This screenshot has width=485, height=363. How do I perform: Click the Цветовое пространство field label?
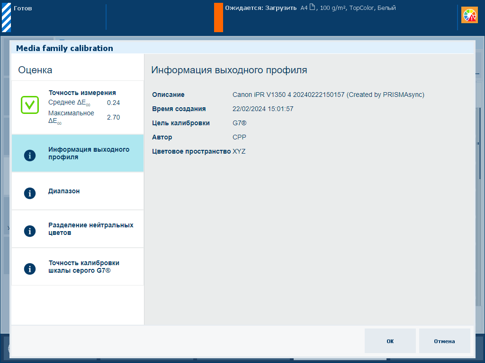(191, 152)
